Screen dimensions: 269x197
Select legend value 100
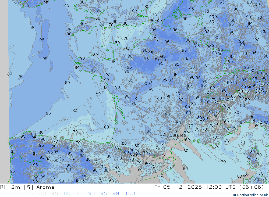pyautogui.click(x=130, y=194)
